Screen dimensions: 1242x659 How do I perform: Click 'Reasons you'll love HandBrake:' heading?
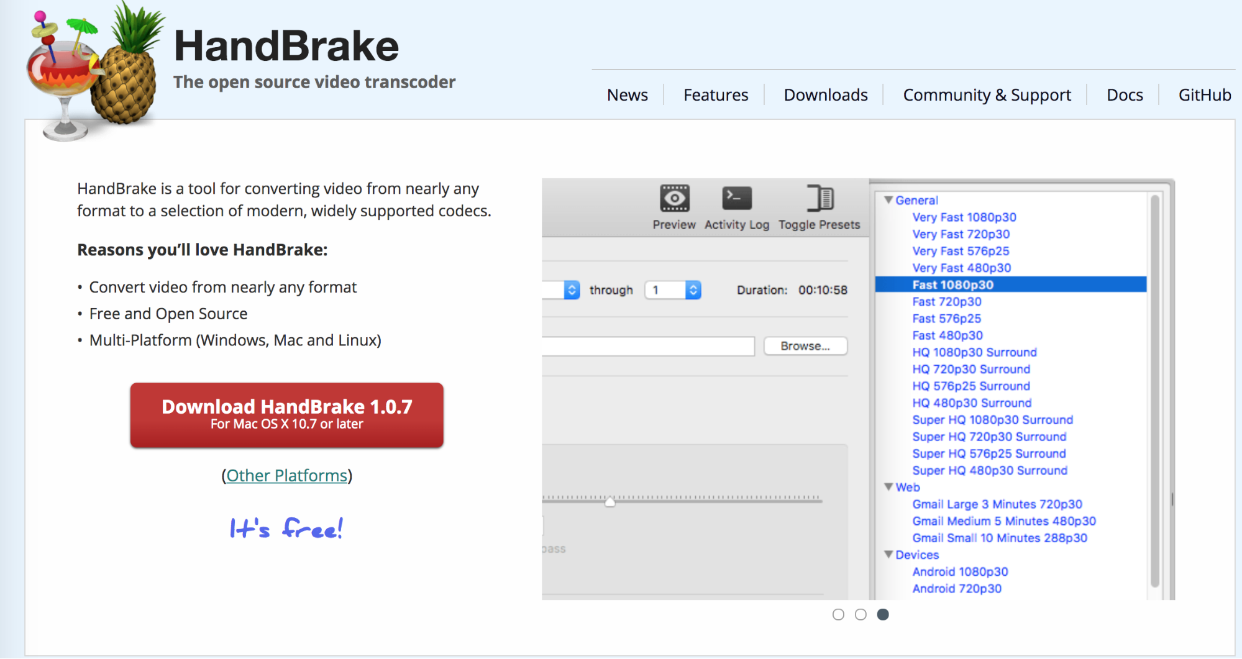pos(202,250)
